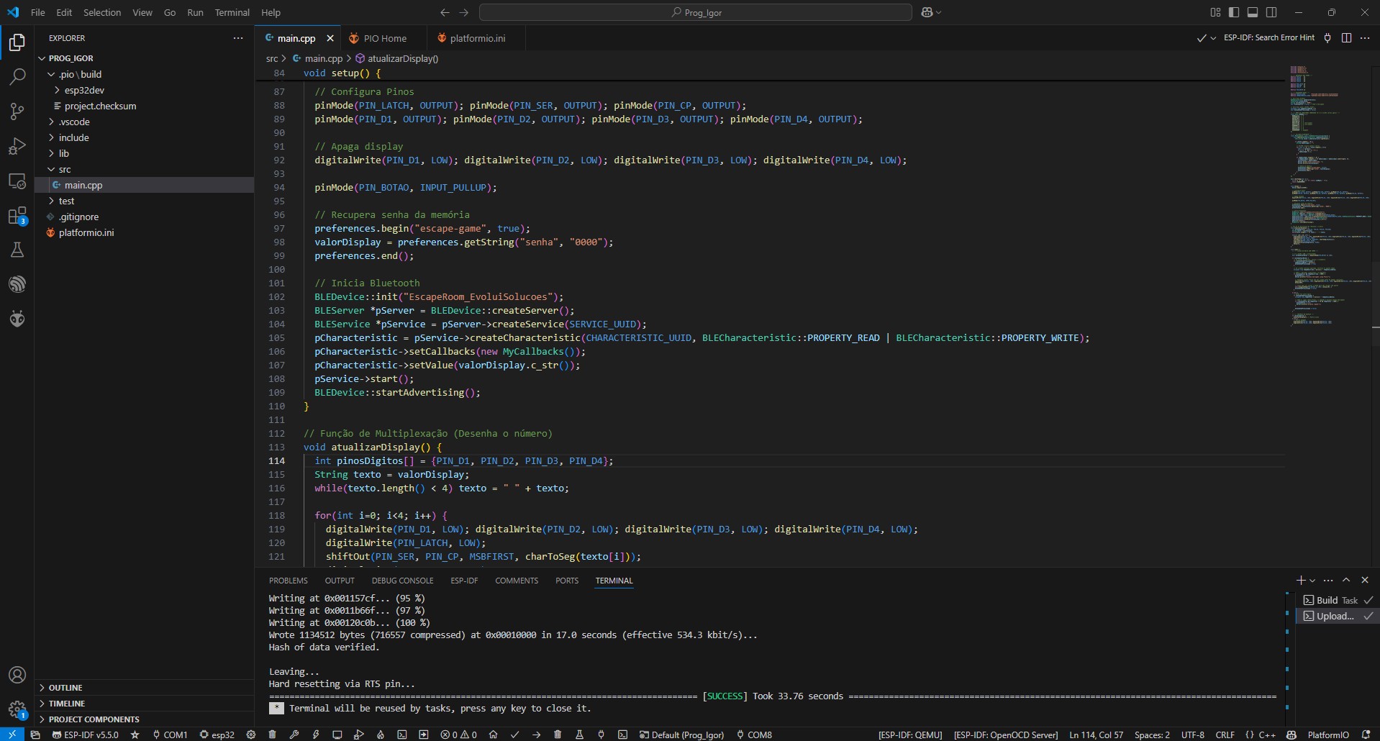
Task: Expand the include folder
Action: 144,137
